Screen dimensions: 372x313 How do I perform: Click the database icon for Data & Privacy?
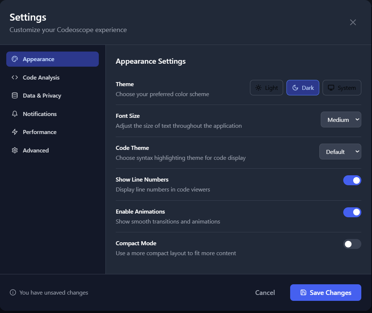click(15, 96)
